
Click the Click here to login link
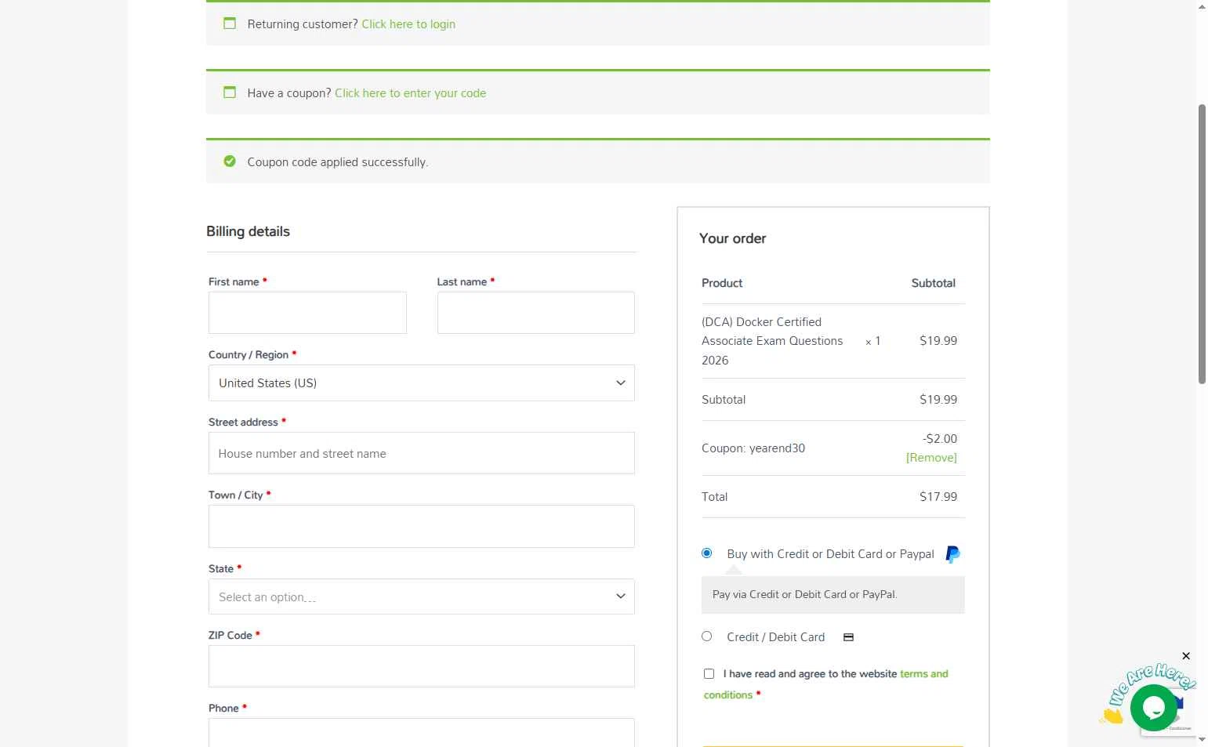click(408, 24)
